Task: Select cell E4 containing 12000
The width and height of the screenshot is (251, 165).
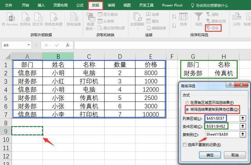Action: tap(151, 89)
